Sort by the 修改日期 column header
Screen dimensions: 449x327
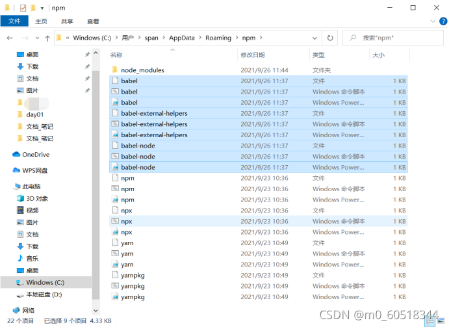pyautogui.click(x=252, y=55)
